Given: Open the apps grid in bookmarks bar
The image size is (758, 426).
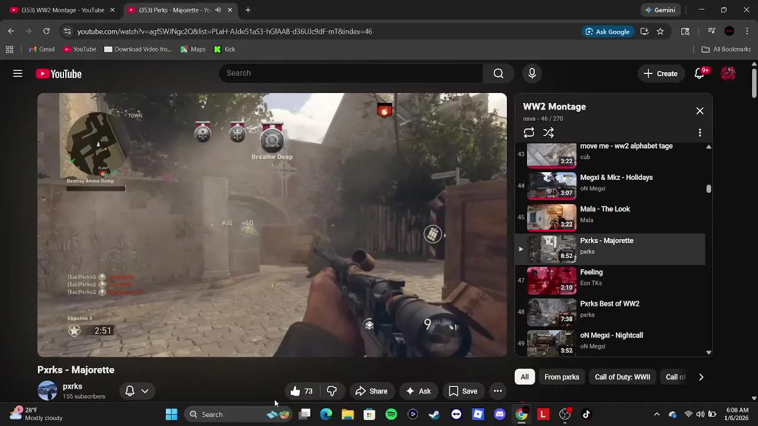Looking at the screenshot, I should [x=9, y=50].
